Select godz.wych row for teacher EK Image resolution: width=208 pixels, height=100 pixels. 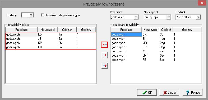click(156, 39)
